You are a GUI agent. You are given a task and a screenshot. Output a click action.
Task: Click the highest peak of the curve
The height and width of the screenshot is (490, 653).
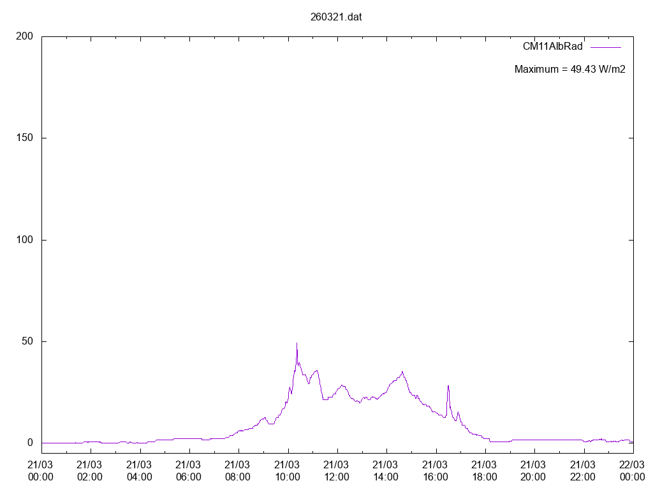pyautogui.click(x=297, y=344)
